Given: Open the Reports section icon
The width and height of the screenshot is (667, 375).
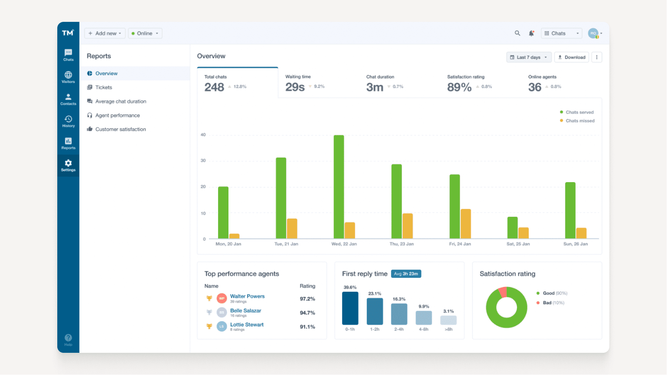Looking at the screenshot, I should (x=68, y=143).
